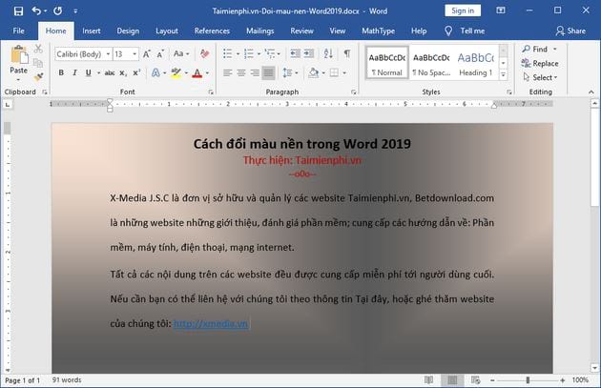Redo the last action

58,10
